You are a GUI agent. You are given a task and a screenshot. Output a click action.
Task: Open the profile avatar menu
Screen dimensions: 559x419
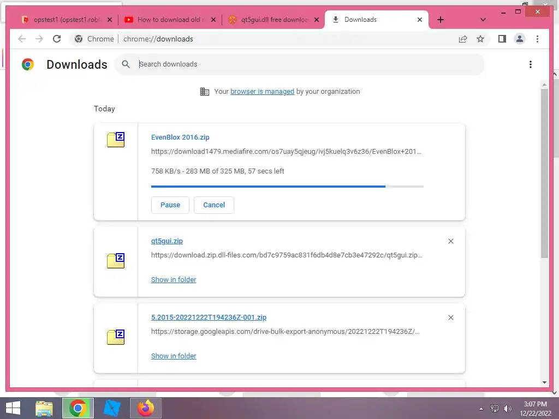[520, 39]
